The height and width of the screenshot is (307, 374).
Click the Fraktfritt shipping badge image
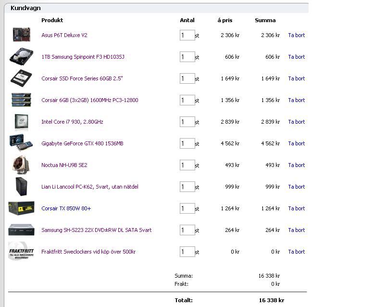(x=21, y=251)
